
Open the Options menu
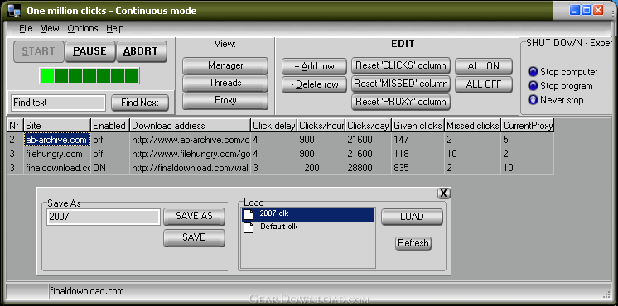point(82,28)
